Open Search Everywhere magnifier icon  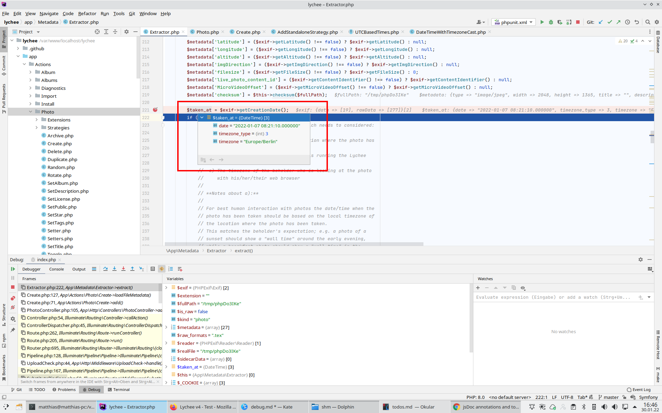coord(648,22)
